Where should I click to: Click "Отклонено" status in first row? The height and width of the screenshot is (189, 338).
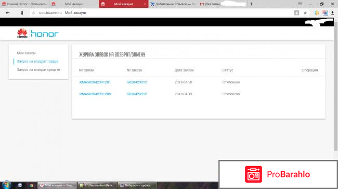point(231,82)
